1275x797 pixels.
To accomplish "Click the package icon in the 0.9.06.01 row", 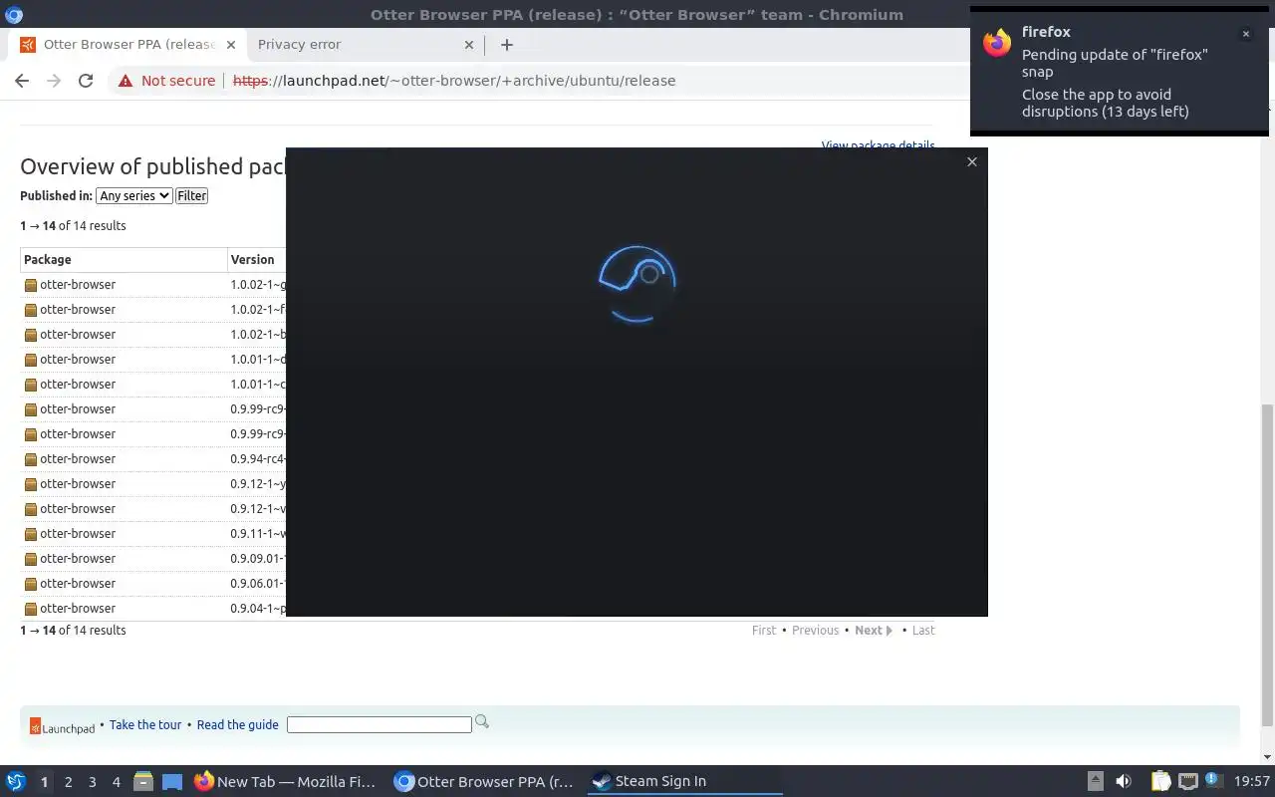I will click(x=31, y=584).
